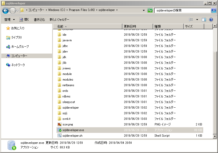Open the icon.png image file
This screenshot has height=153, width=218.
pos(68,124)
